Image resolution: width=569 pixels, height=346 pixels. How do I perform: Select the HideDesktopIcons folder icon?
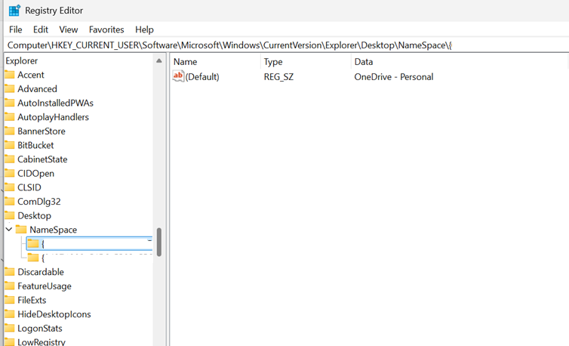click(x=10, y=314)
